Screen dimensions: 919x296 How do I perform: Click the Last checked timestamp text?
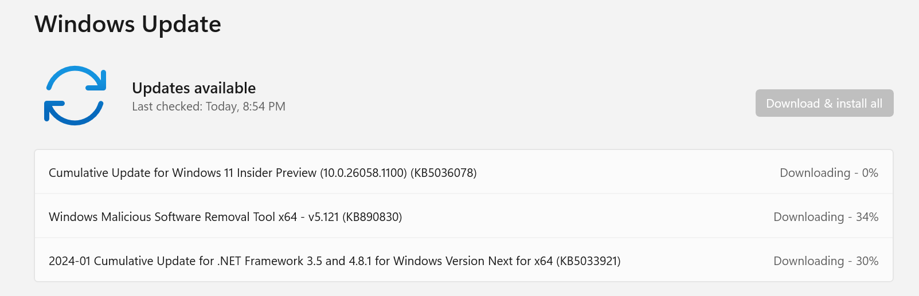[209, 106]
